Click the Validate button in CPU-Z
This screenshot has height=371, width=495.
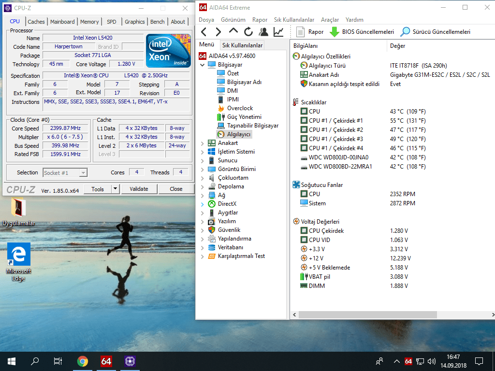coord(139,189)
